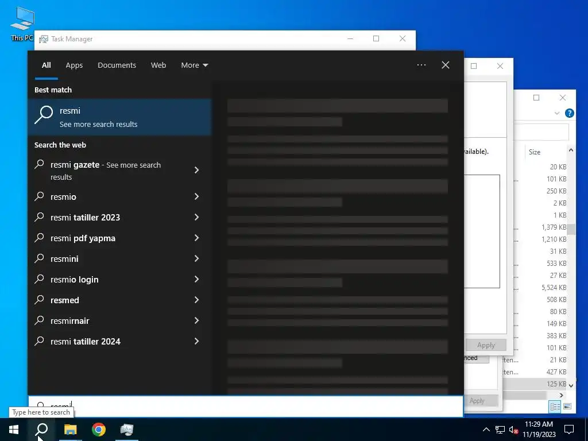Expand the resmi gazete suggestion arrow

[197, 170]
